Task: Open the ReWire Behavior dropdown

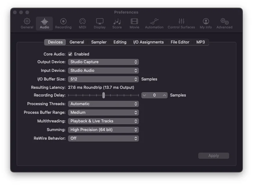Action: tap(103, 138)
